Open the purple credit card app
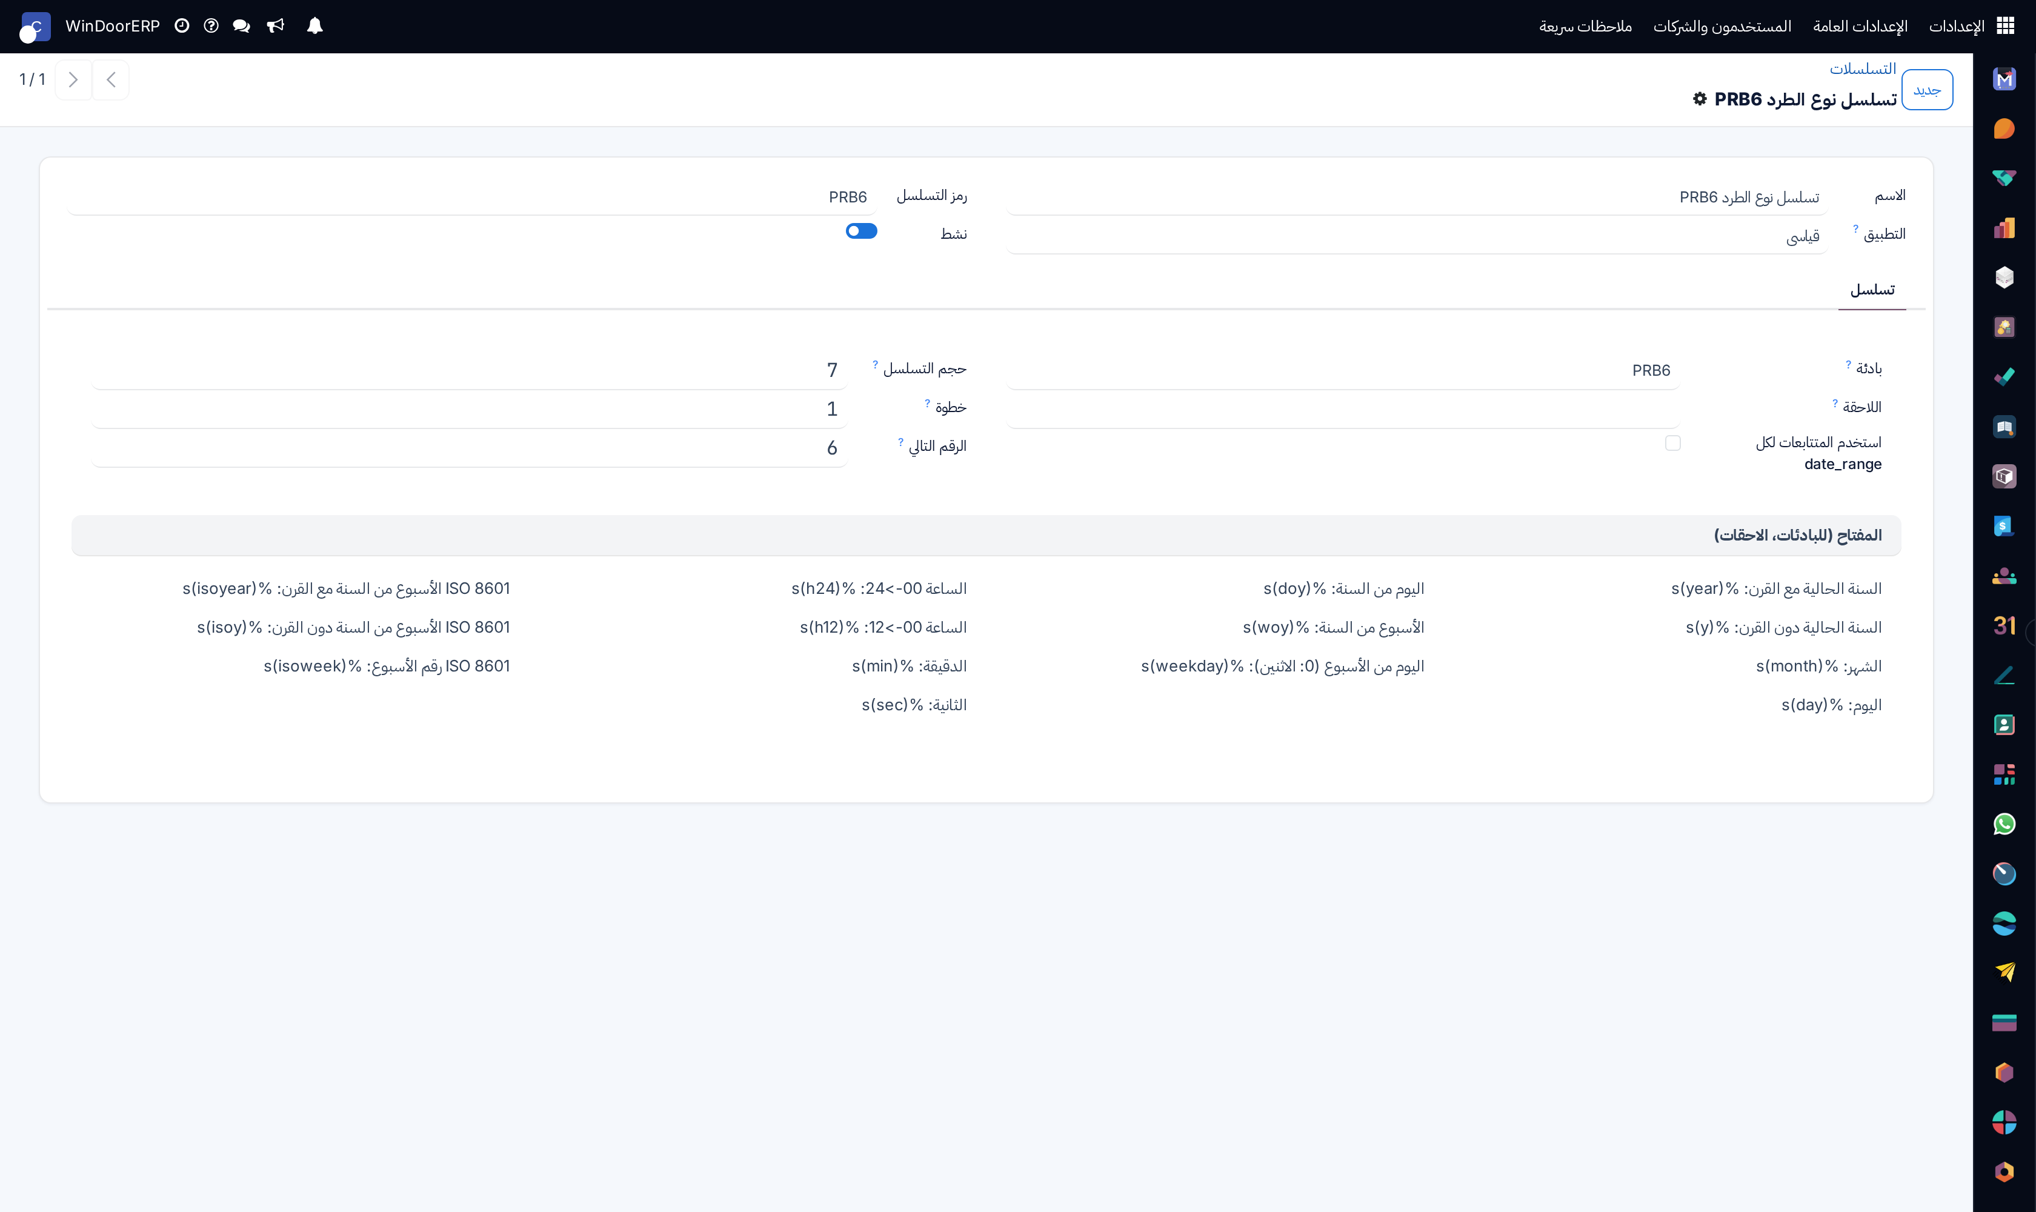Viewport: 2036px width, 1212px height. pyautogui.click(x=2004, y=1022)
